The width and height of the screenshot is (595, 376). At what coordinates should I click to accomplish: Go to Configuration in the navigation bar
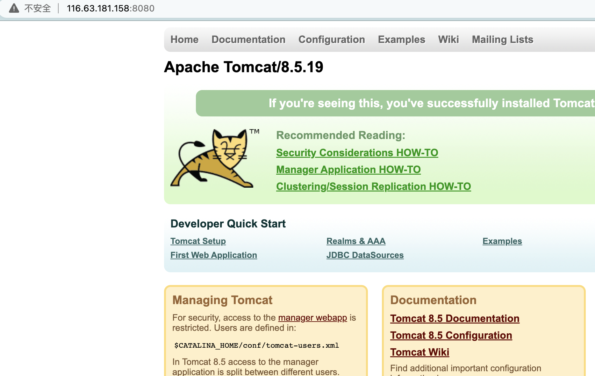pos(332,39)
